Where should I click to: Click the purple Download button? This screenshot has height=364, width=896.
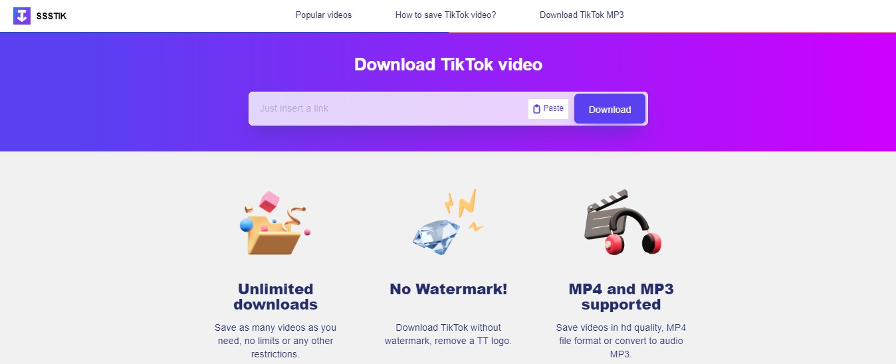(610, 109)
